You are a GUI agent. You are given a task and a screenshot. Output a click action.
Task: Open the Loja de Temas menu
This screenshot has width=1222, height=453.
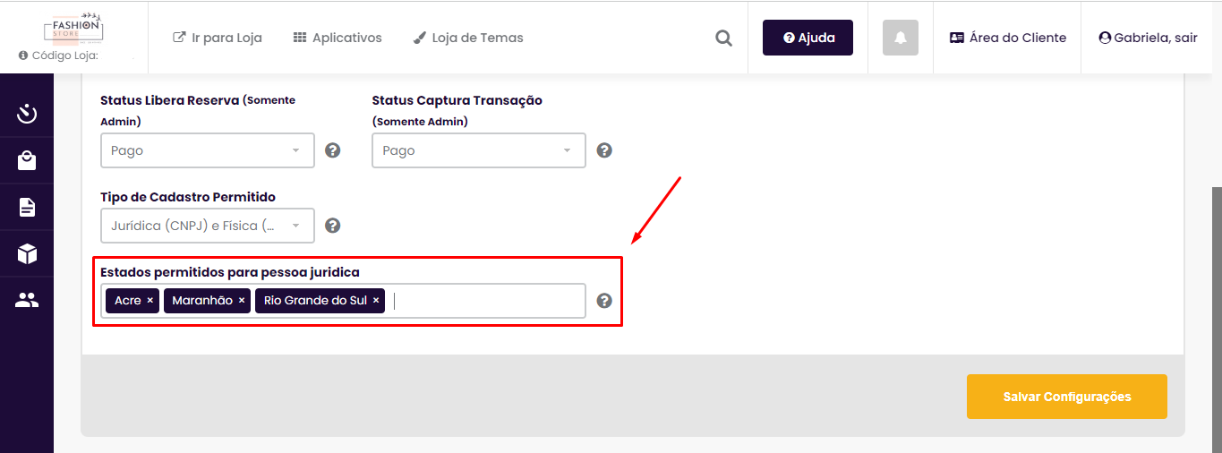(x=468, y=38)
